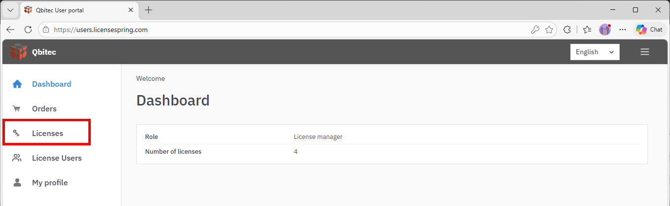Click the Orders shopping cart icon
The image size is (670, 206).
click(x=17, y=109)
